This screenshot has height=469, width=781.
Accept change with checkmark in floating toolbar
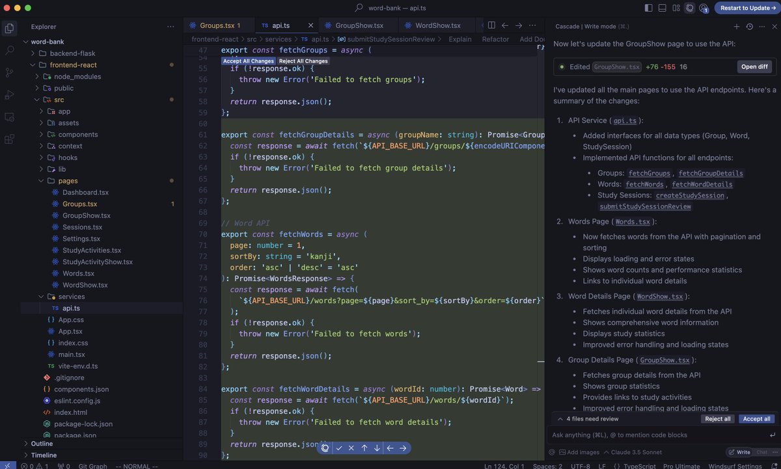click(339, 448)
